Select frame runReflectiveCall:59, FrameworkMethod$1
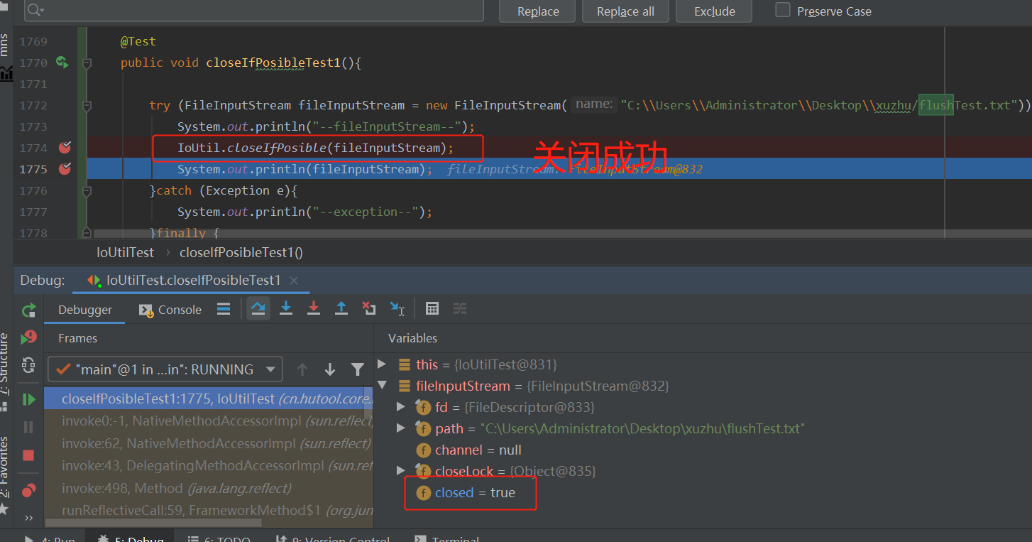The height and width of the screenshot is (542, 1032). [x=209, y=510]
